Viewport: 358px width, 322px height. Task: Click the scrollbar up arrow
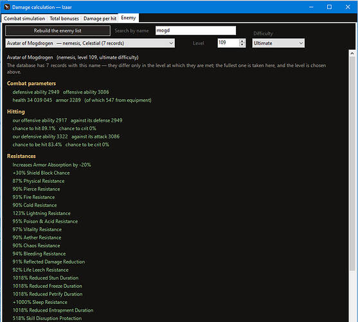point(352,53)
